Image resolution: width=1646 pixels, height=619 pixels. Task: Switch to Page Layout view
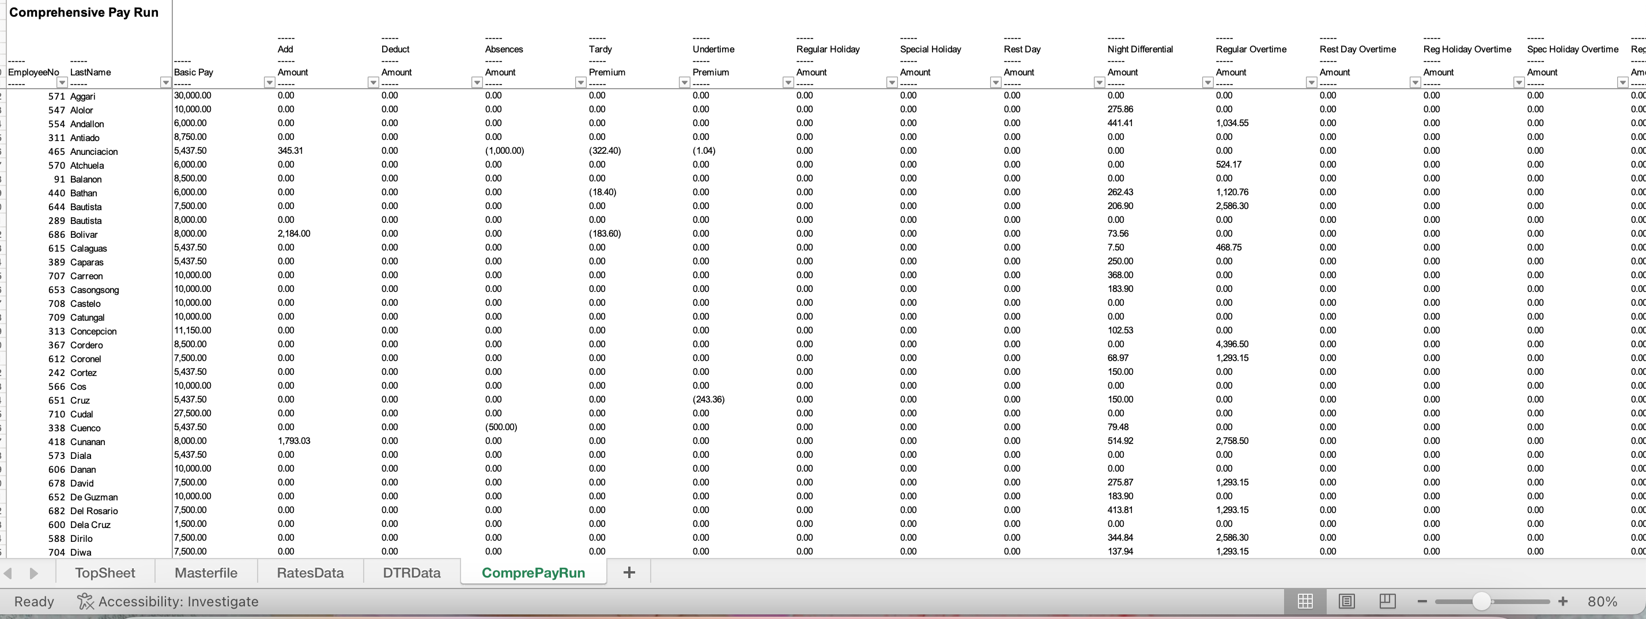[x=1346, y=601]
